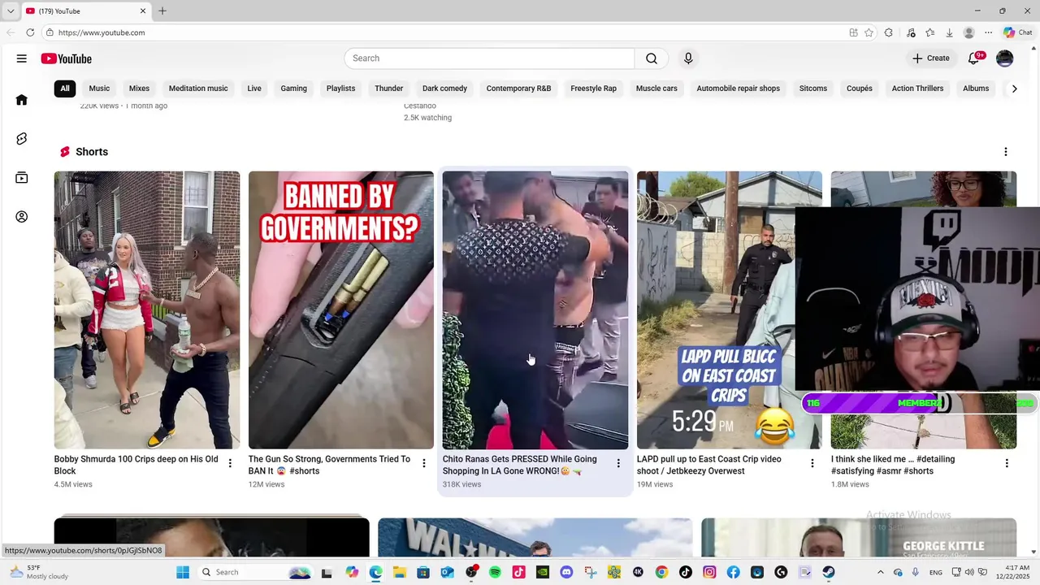
Task: Open options for the LAPD pull up short
Action: [812, 463]
